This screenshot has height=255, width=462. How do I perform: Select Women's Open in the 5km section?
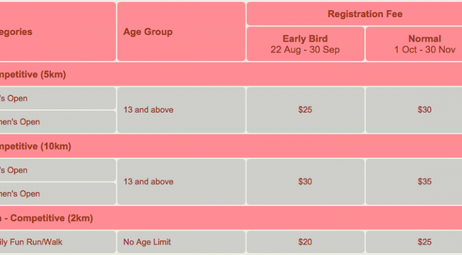point(58,122)
